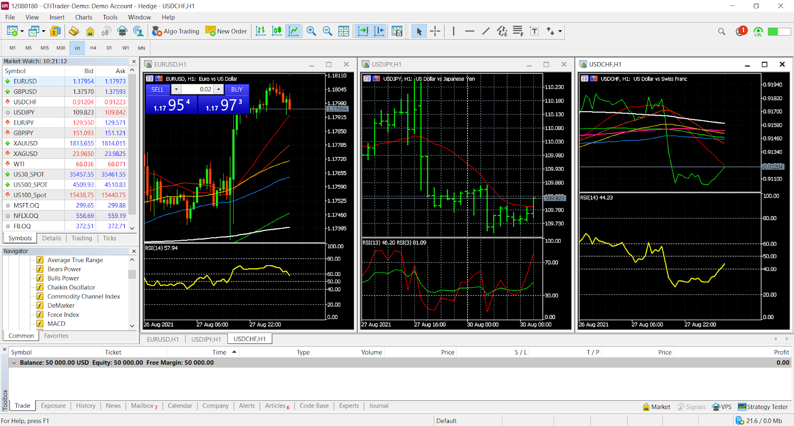Open a new chart from toolbar icon
794x426 pixels.
pyautogui.click(x=12, y=31)
